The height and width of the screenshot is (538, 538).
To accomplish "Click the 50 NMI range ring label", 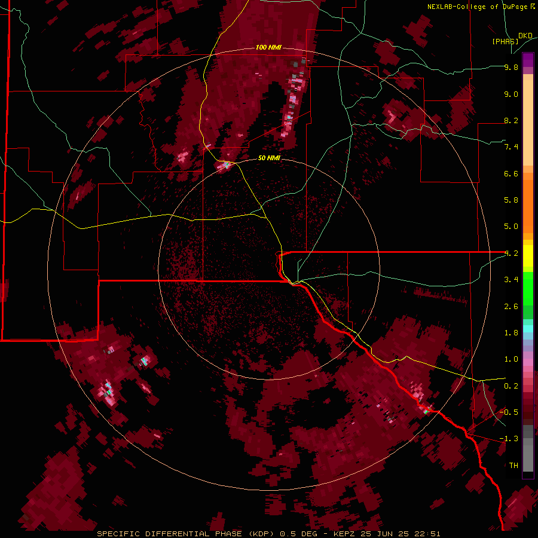I will [269, 158].
